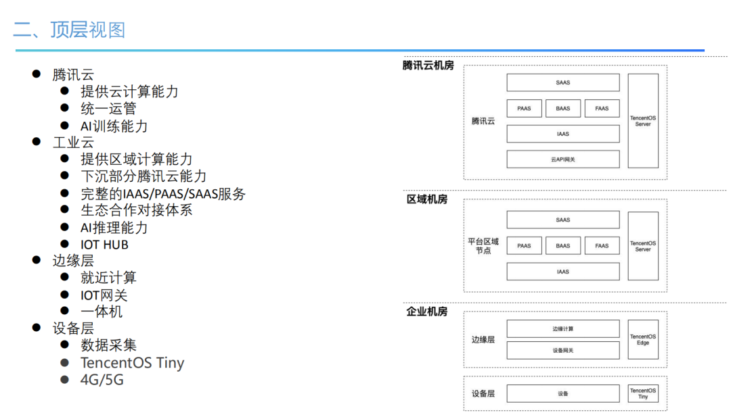
Task: Click the 云API网关 box
Action: point(563,159)
